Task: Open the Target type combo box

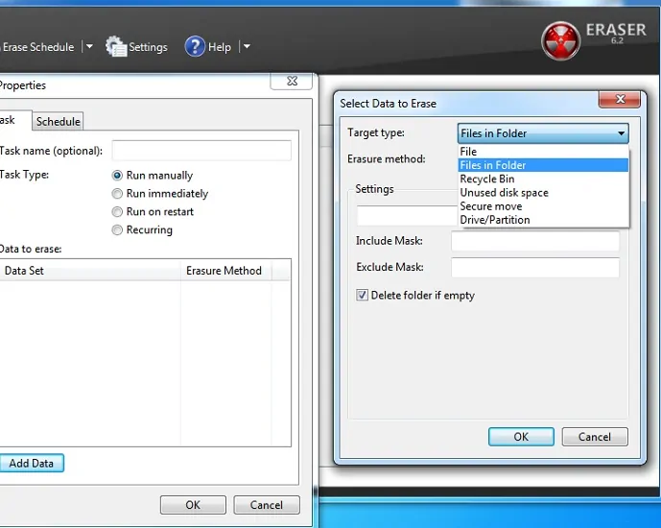Action: pyautogui.click(x=543, y=133)
